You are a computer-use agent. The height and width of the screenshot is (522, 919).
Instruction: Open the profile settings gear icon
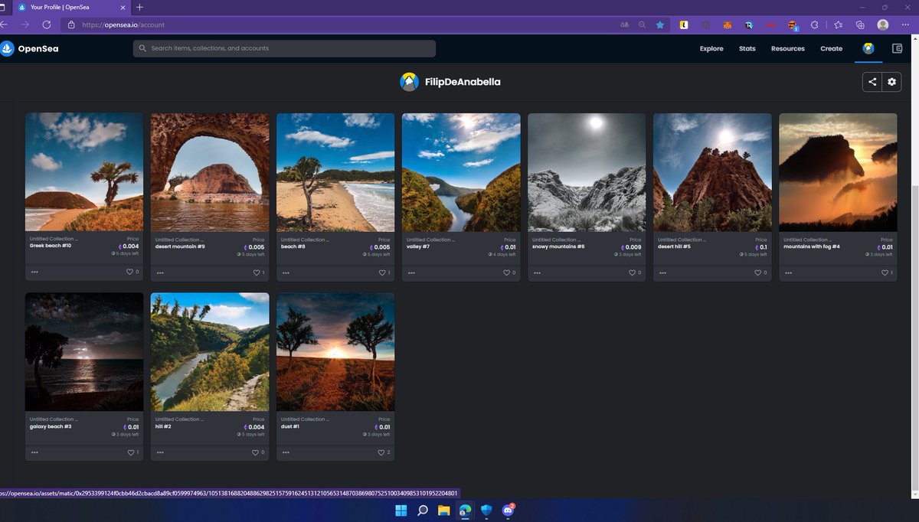[891, 81]
